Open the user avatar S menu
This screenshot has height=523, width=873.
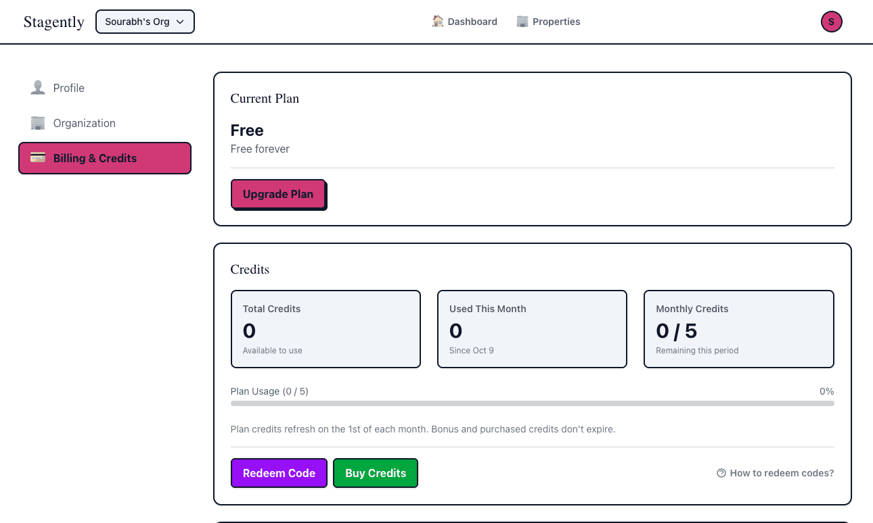point(832,22)
